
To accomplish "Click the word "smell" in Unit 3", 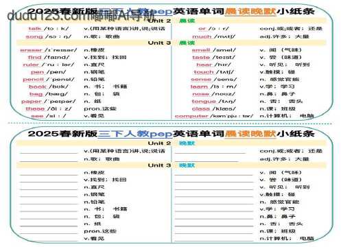I will [201, 50].
